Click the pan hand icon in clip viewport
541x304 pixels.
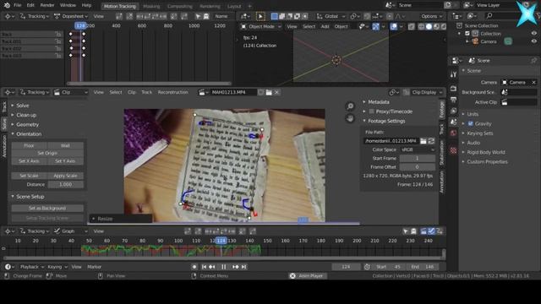pyautogui.click(x=350, y=118)
